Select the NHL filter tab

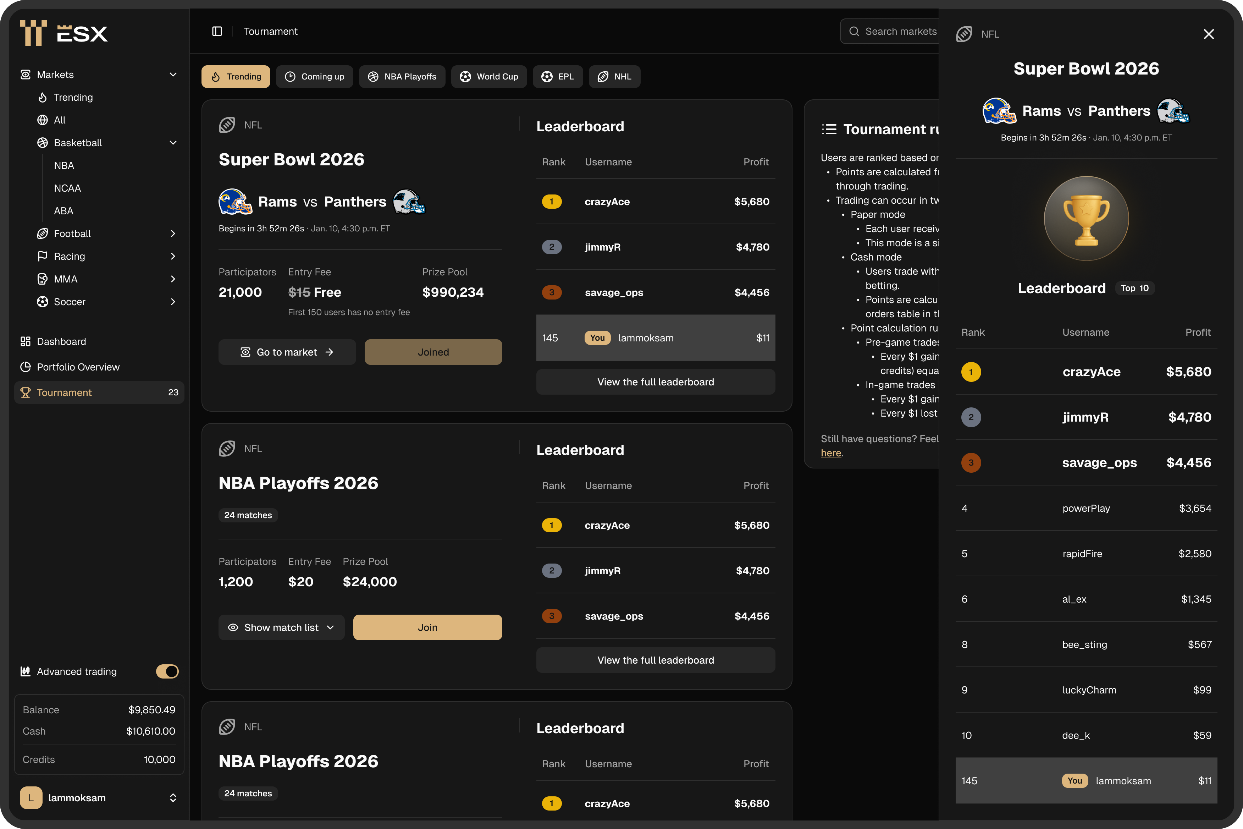[x=615, y=77]
